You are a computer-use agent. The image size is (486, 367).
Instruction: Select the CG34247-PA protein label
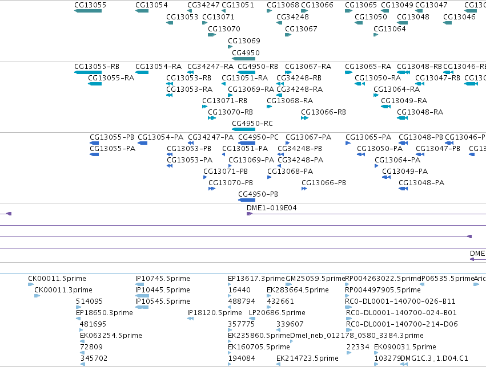coord(211,137)
